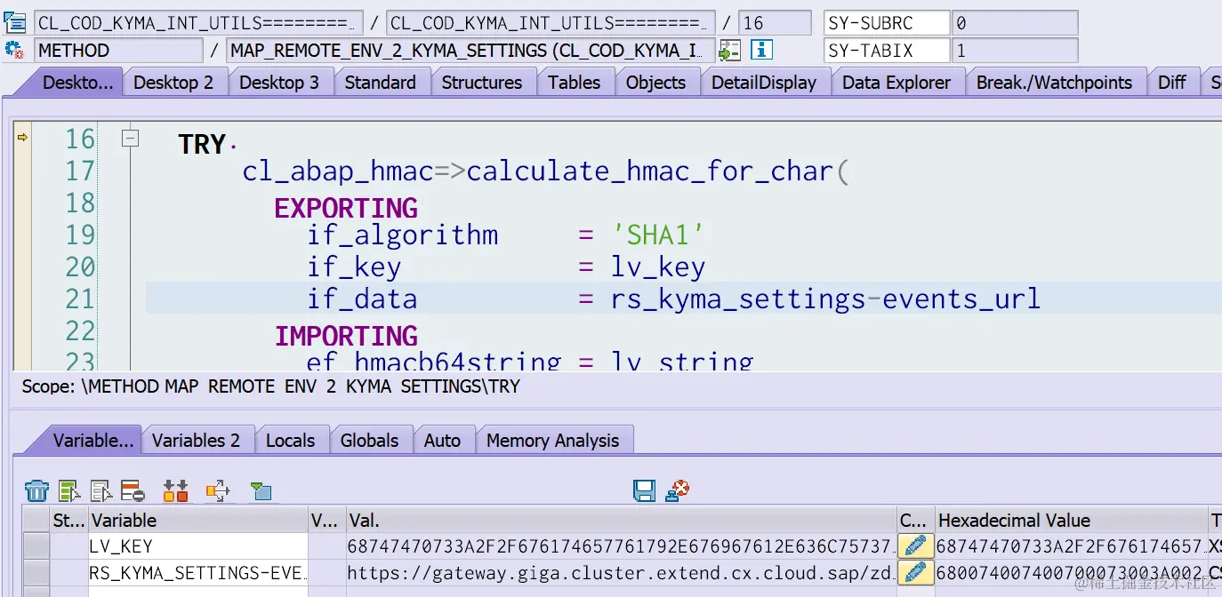Click the https://gateway.giga.cluster value cell

click(x=621, y=573)
